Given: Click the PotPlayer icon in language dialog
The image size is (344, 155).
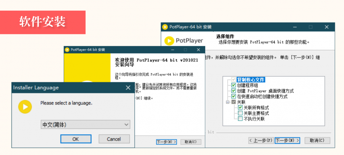Looking at the screenshot, I should click(x=25, y=107).
